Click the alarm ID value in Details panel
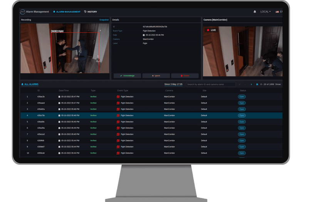This screenshot has width=313, height=202. coord(155,27)
